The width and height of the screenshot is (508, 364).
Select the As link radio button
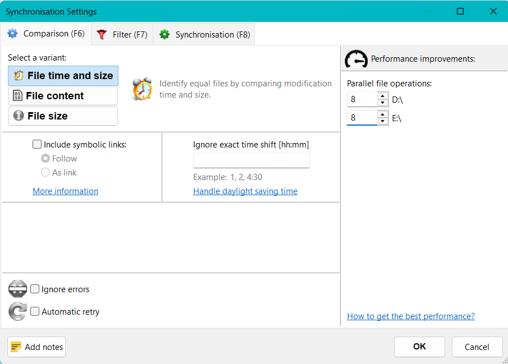tap(45, 172)
